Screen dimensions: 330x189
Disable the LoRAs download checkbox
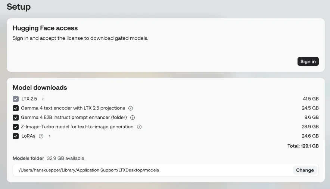pyautogui.click(x=16, y=136)
